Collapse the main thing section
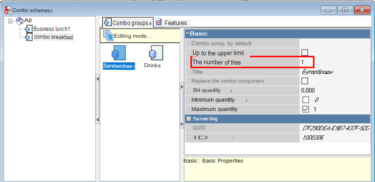375x182 pixels. tap(188, 119)
